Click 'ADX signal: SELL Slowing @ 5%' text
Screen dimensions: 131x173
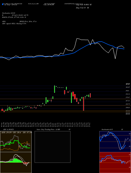pyautogui.click(x=14, y=24)
